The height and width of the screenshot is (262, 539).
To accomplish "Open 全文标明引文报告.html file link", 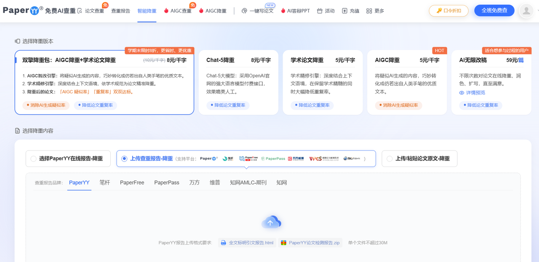I will pos(248,243).
